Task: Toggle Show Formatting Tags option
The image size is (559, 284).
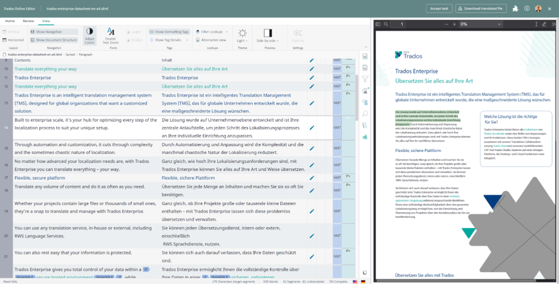Action: click(169, 32)
